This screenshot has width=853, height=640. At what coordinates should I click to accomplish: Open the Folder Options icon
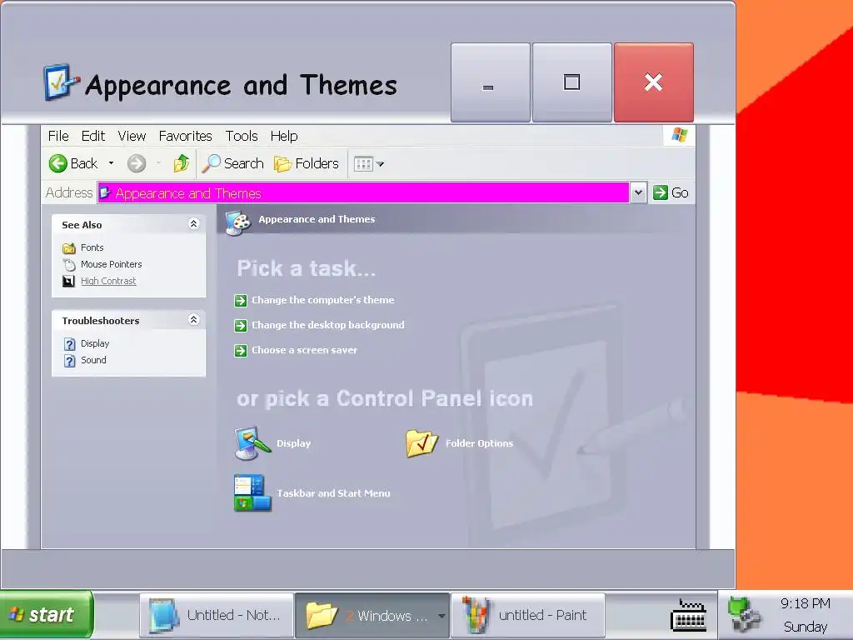coord(422,443)
